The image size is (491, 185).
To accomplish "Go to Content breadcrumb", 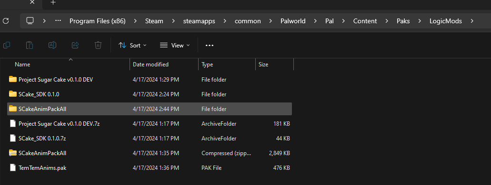I will [x=365, y=21].
